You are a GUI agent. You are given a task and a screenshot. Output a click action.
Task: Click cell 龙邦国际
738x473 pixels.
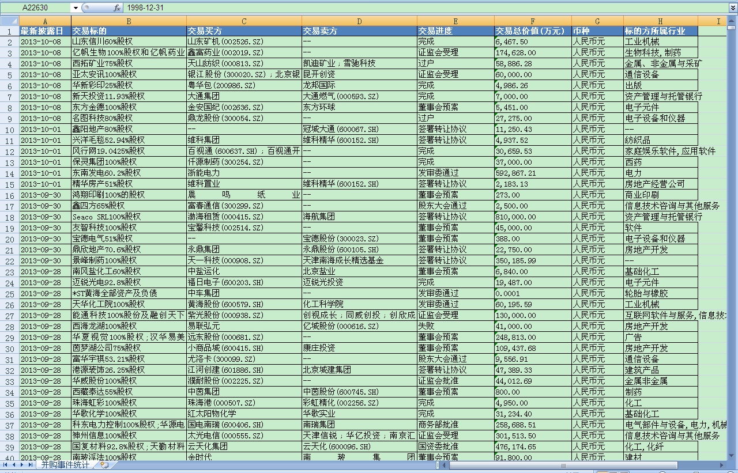(x=359, y=86)
